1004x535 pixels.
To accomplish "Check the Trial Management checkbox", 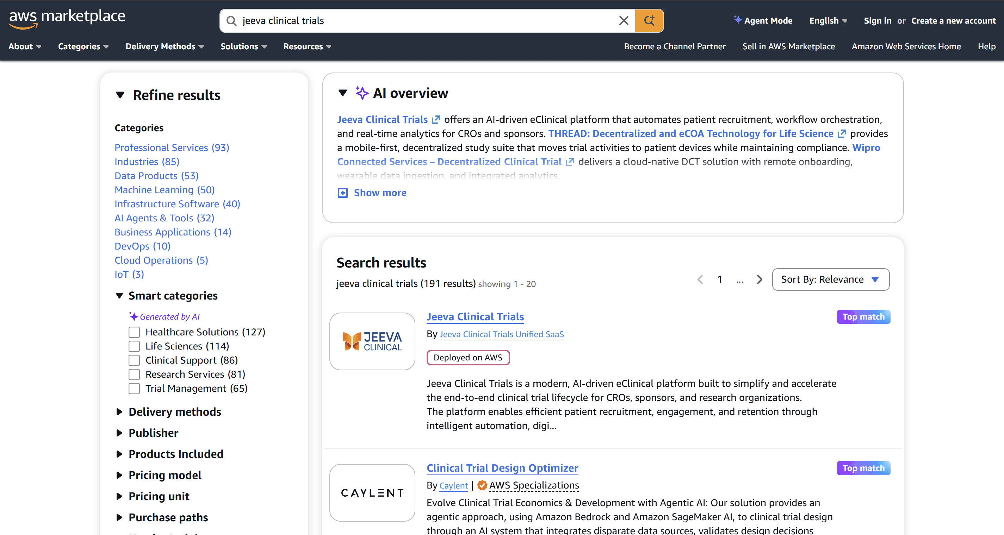I will 134,389.
